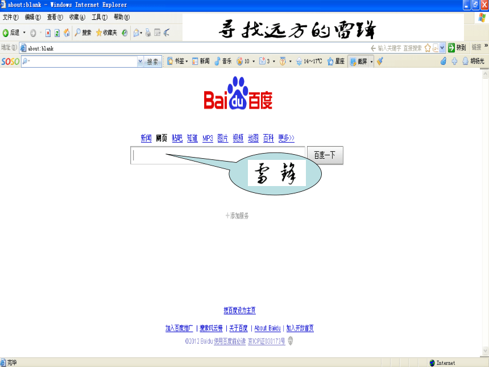Open the Search (搜索) magnifier toolbar button
489x367 pixels.
tap(83, 32)
